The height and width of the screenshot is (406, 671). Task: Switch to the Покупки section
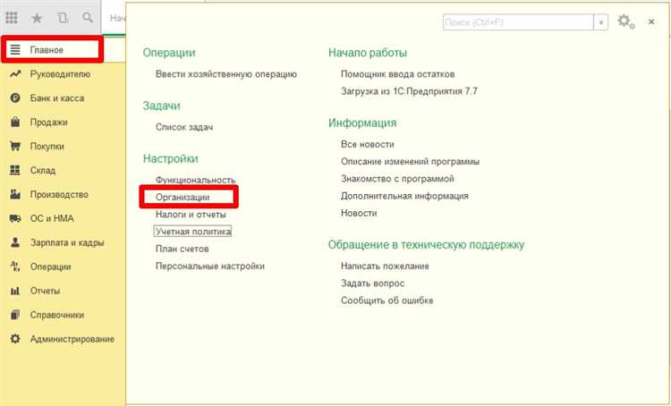[x=47, y=147]
